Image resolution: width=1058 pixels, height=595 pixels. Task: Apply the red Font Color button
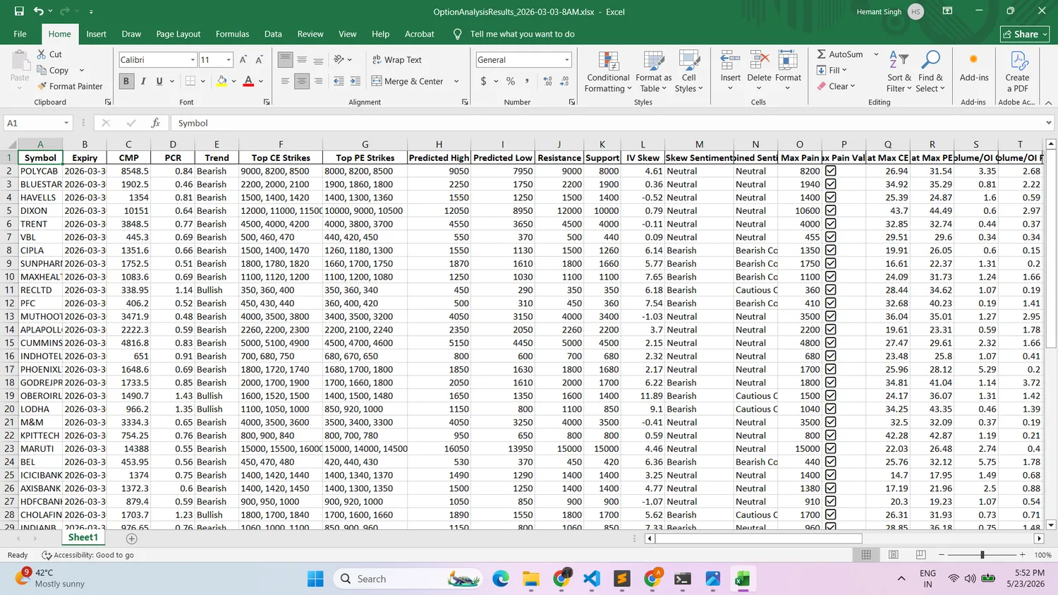pos(248,81)
